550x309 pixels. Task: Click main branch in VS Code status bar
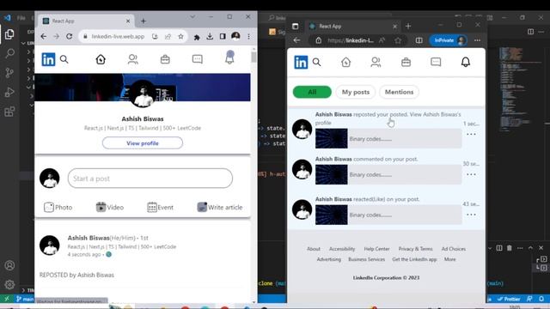tap(25, 299)
